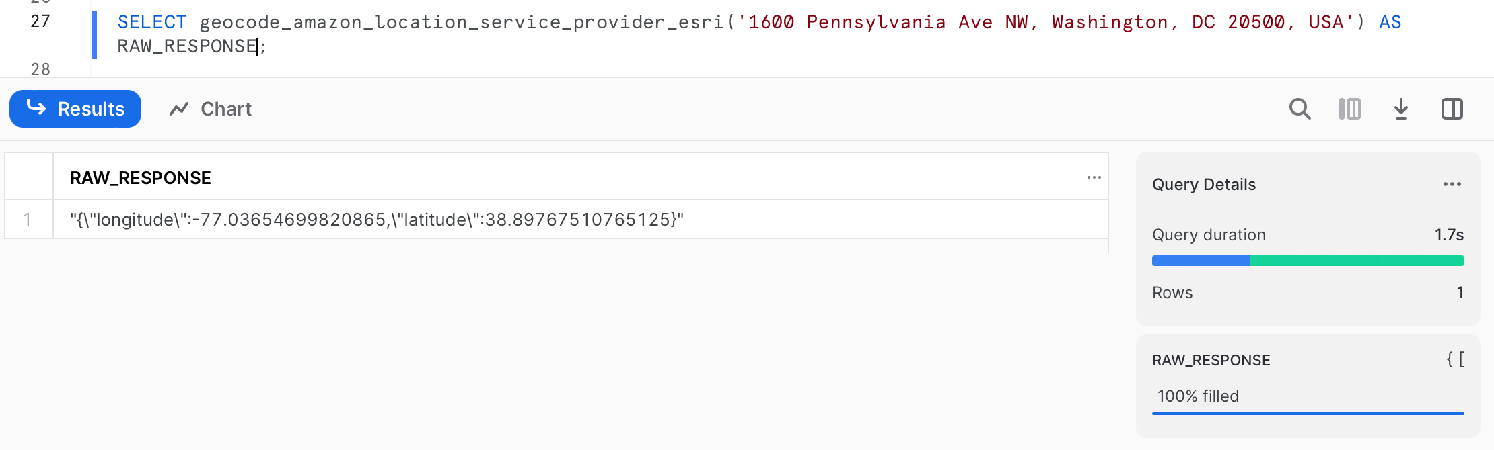Click the query duration progress bar

pos(1308,261)
